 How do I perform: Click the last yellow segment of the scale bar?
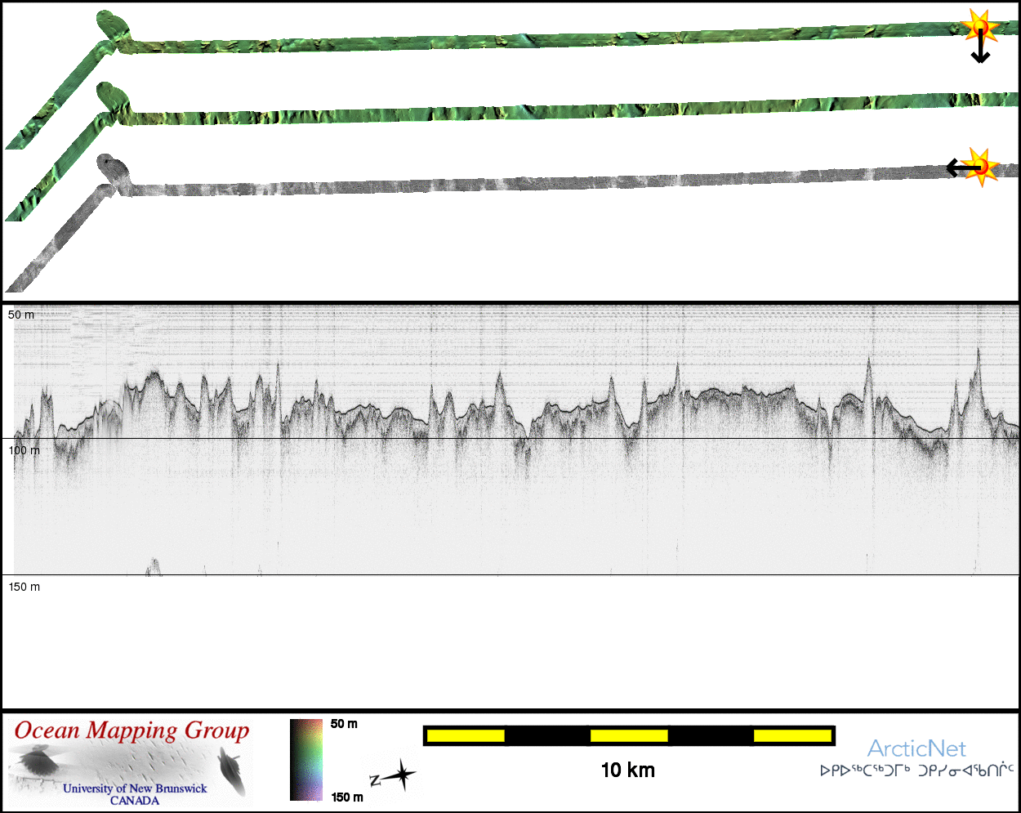tap(791, 736)
